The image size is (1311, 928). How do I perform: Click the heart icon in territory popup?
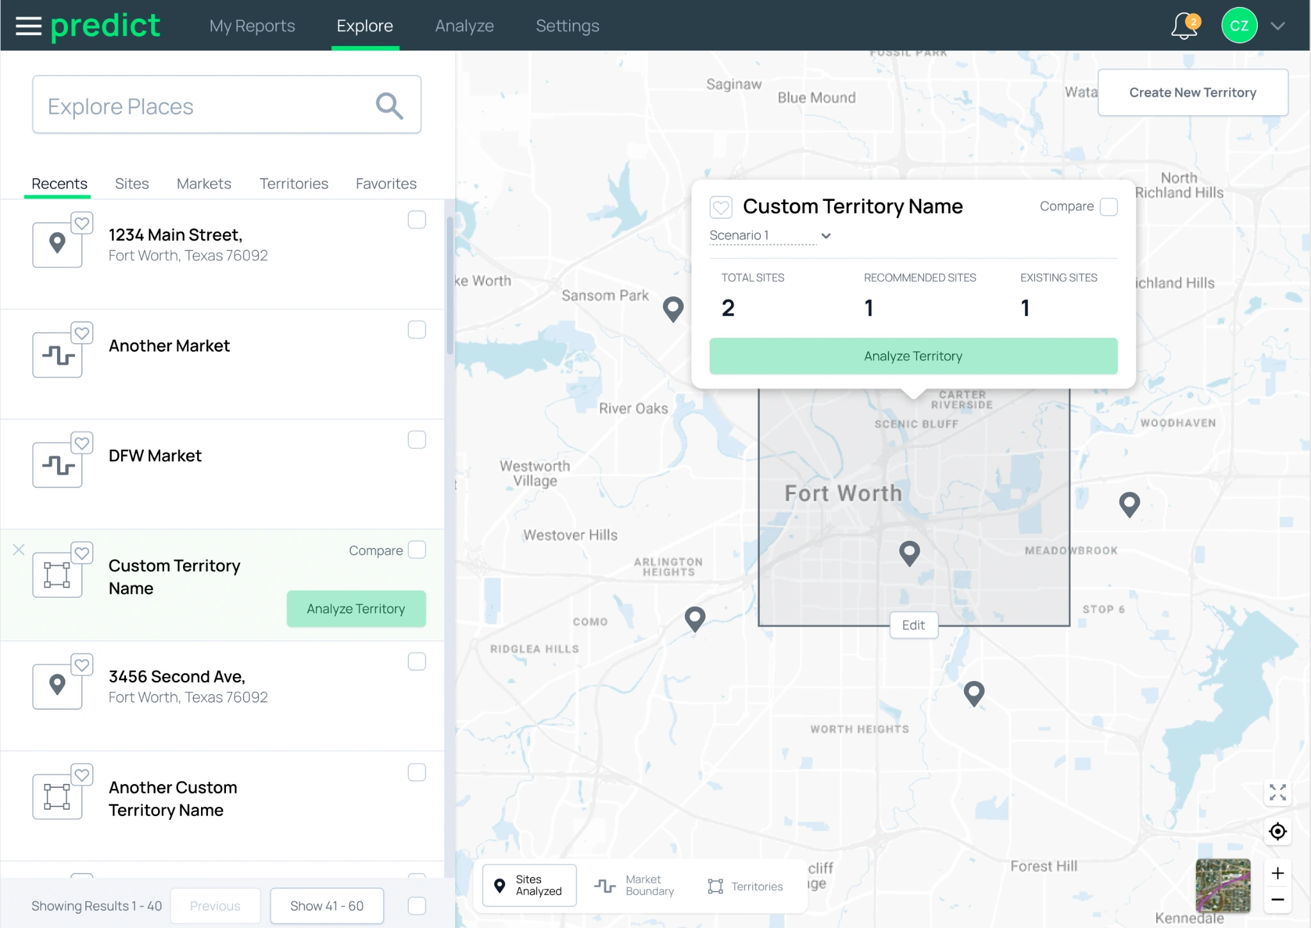pos(721,207)
